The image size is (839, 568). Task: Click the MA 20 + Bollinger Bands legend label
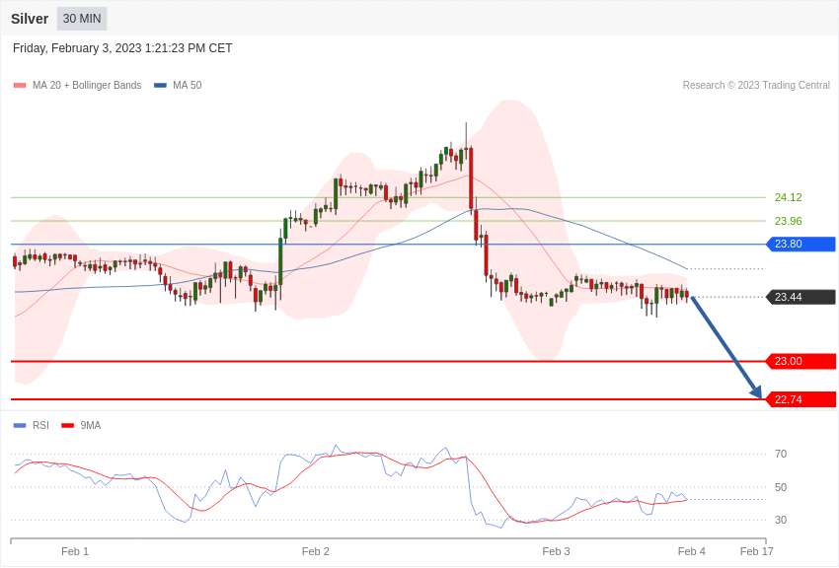click(87, 86)
